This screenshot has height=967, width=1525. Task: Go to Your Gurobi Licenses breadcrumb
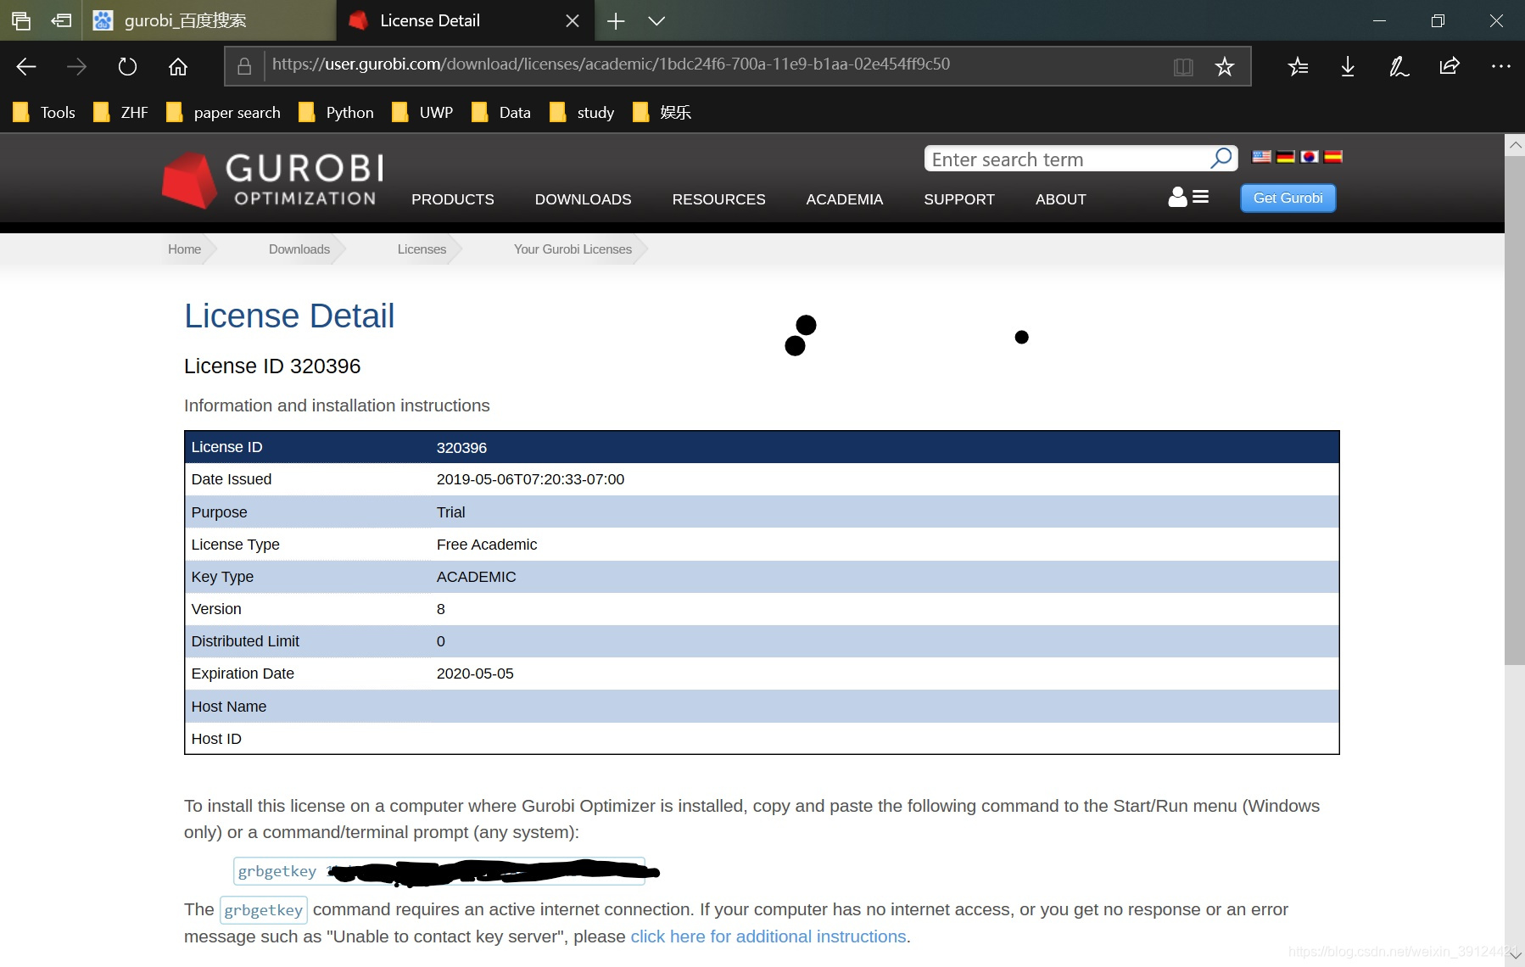click(x=573, y=249)
